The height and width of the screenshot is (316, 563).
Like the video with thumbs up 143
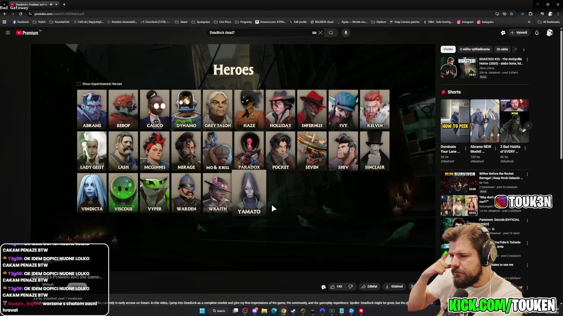pyautogui.click(x=336, y=287)
